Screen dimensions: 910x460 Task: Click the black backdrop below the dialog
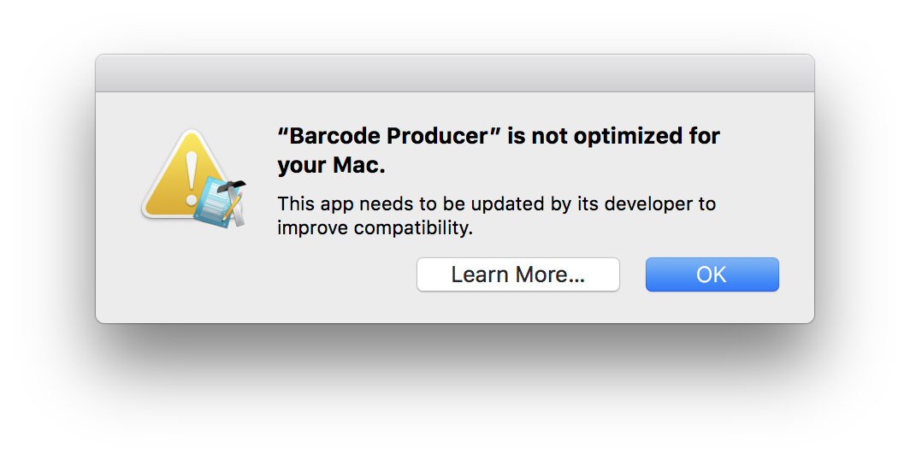454,393
